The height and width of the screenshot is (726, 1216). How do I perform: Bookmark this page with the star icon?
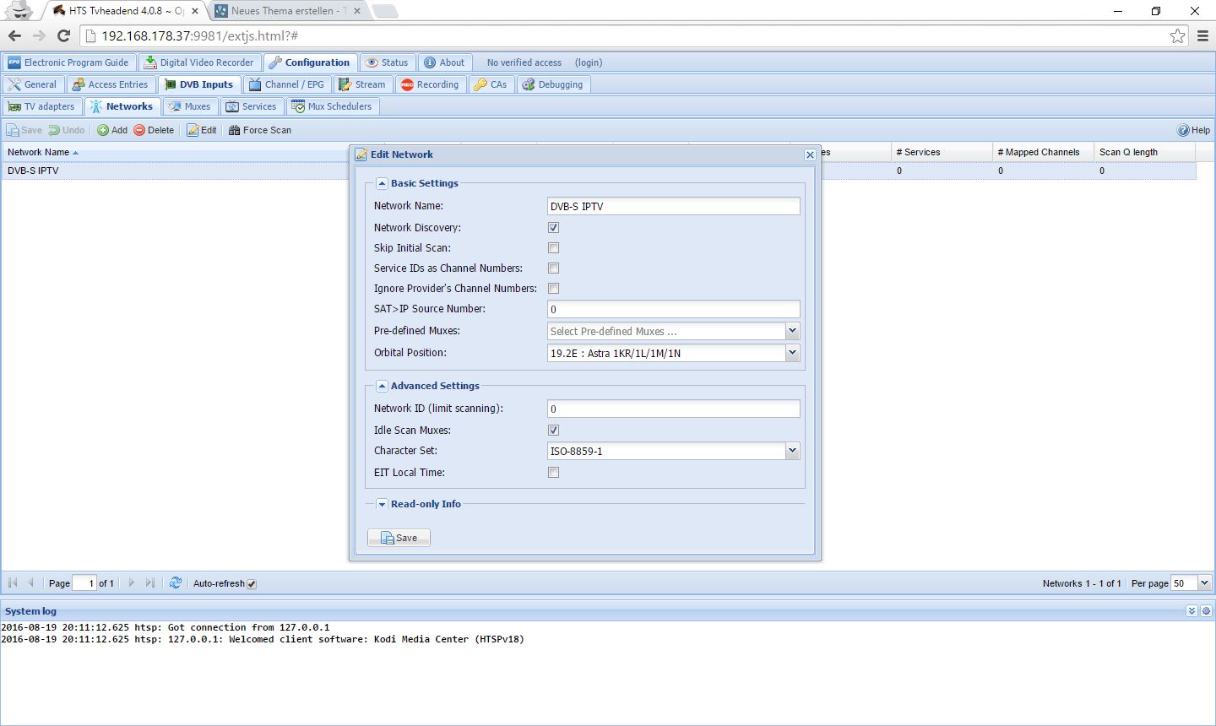(x=1177, y=35)
